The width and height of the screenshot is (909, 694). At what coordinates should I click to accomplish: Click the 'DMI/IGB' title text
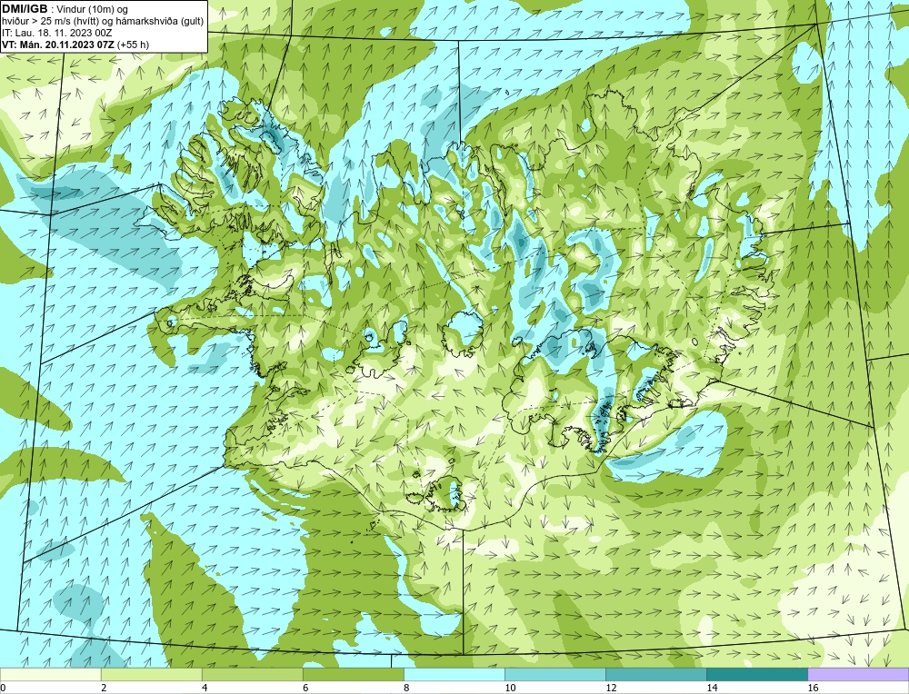tap(25, 9)
